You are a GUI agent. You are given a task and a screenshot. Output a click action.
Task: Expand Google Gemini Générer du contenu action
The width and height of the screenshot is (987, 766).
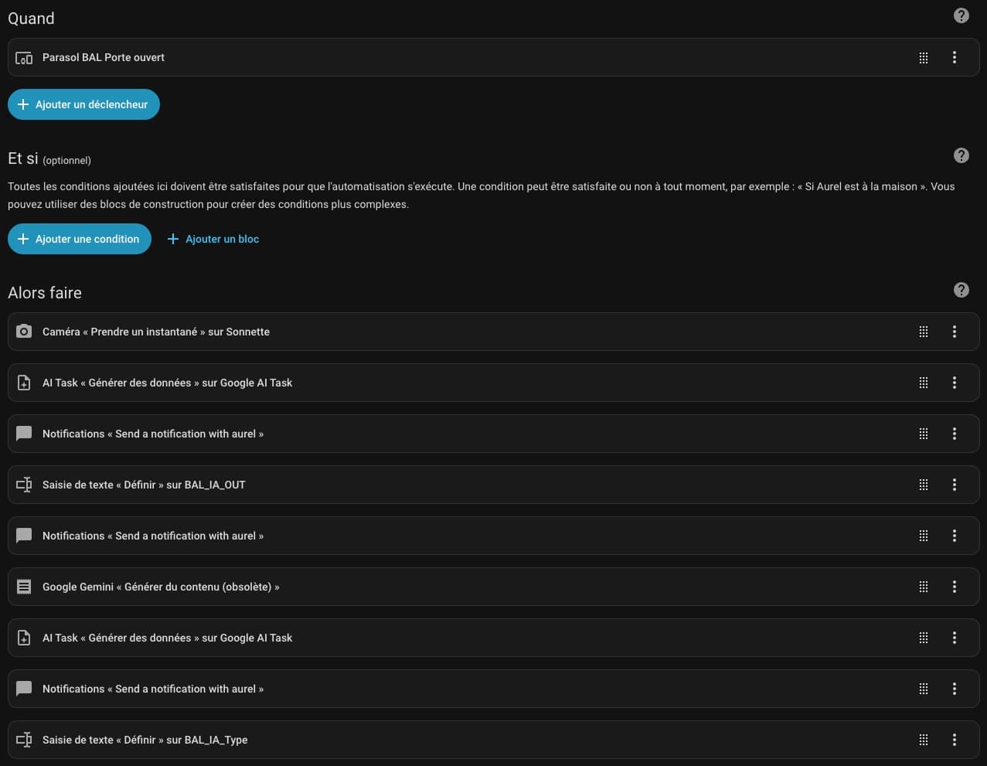pyautogui.click(x=161, y=587)
